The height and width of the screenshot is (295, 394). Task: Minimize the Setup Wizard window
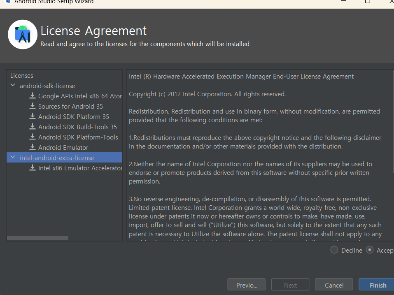click(344, 1)
